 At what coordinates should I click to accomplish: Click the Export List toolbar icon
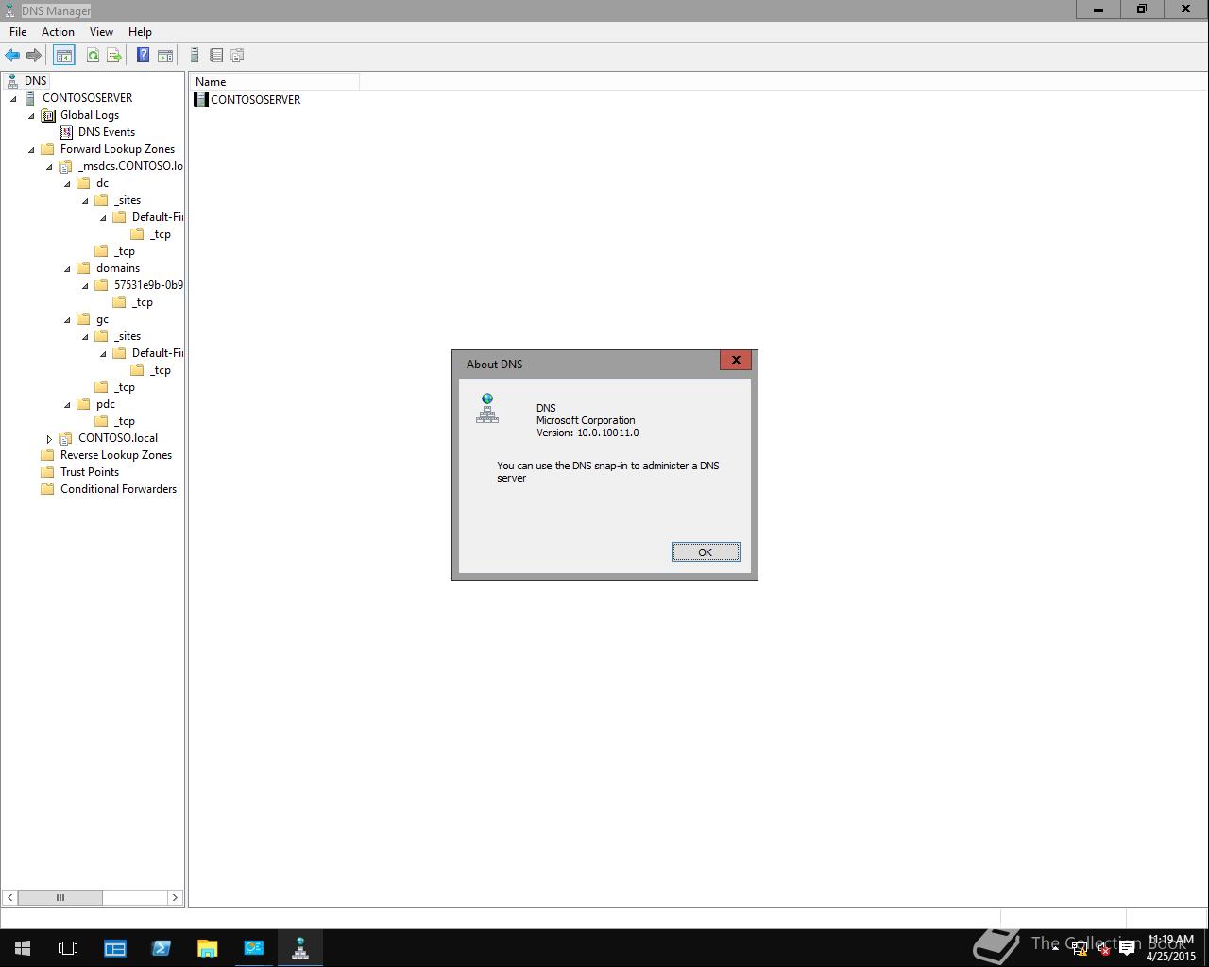pos(114,56)
